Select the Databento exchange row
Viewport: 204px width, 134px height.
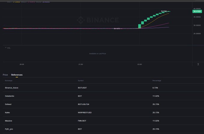point(10,96)
